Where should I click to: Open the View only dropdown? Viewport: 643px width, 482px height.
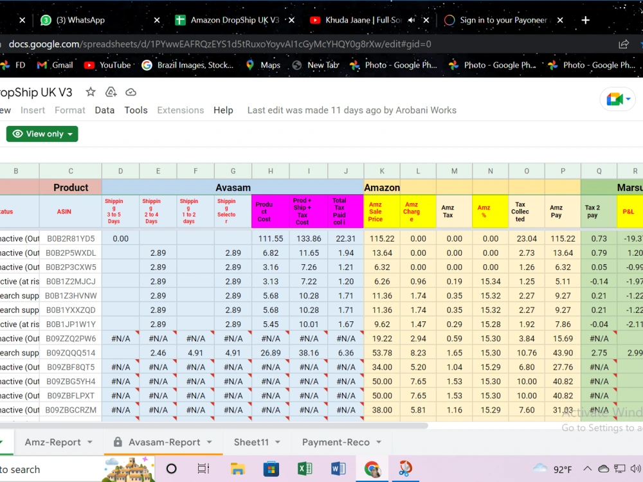tap(42, 134)
